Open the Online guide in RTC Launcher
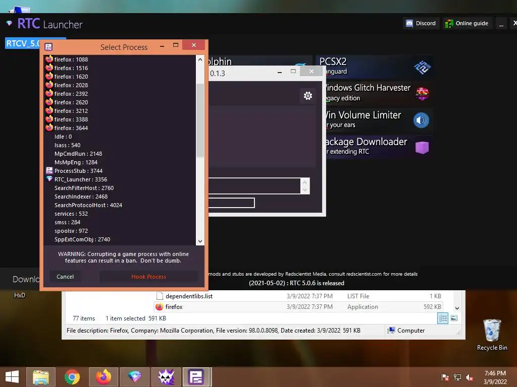The height and width of the screenshot is (387, 517). 467,23
